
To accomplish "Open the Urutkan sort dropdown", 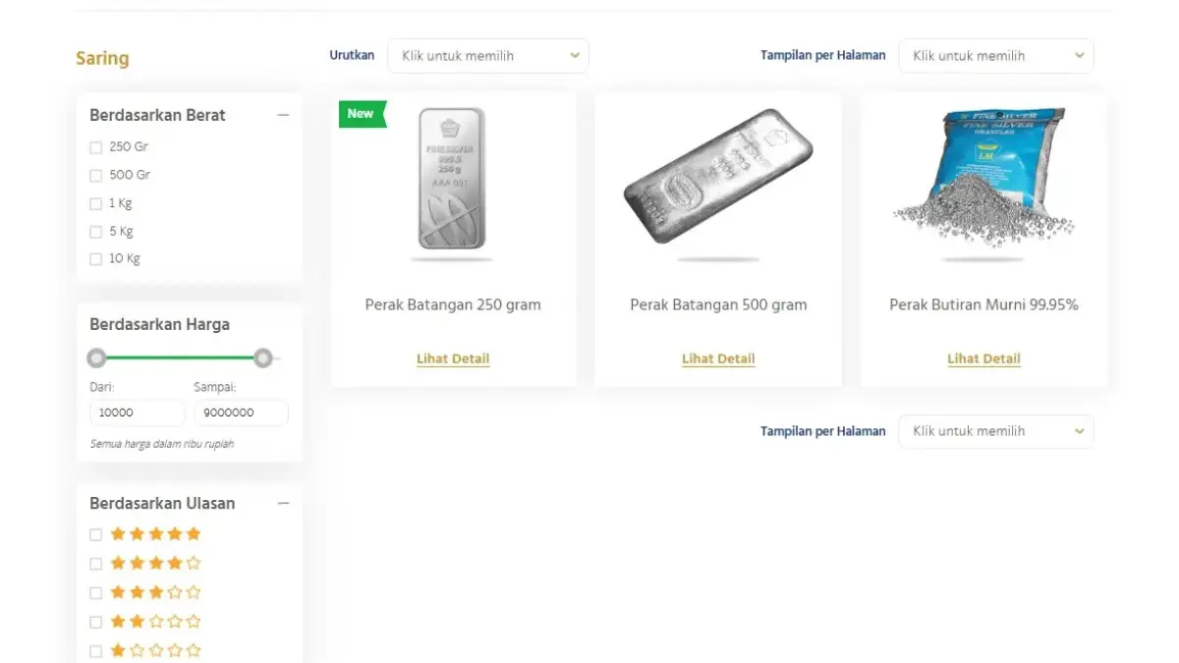I will tap(488, 56).
